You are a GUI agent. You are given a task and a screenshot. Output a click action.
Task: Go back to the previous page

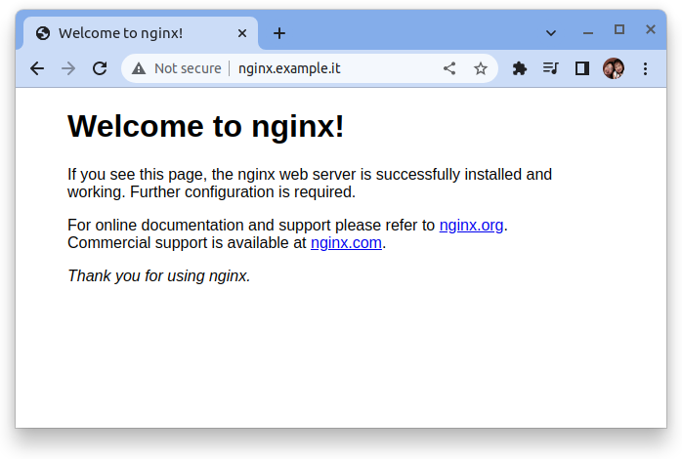coord(37,68)
